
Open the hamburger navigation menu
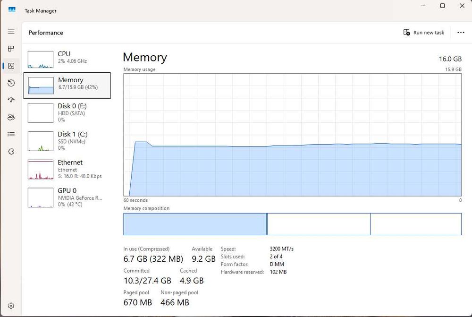click(x=11, y=32)
